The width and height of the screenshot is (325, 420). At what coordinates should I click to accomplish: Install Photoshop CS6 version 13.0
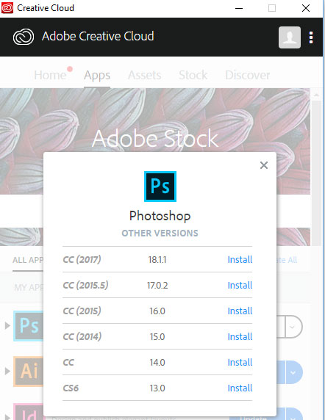coord(240,388)
